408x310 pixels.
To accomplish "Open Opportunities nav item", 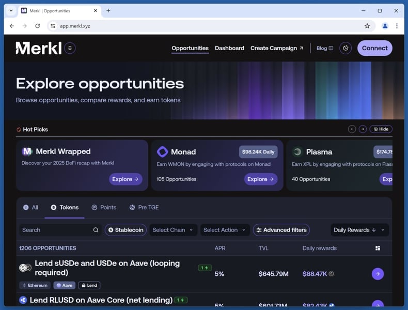I will 190,48.
